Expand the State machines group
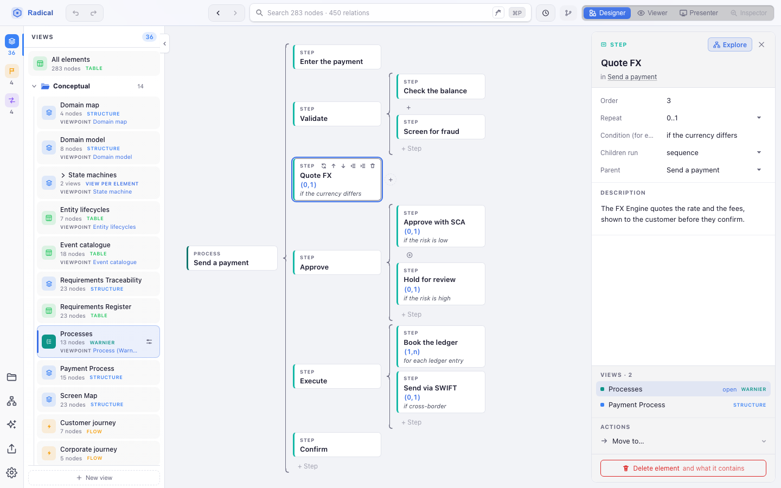Screen dimensions: 781x488 [63, 175]
